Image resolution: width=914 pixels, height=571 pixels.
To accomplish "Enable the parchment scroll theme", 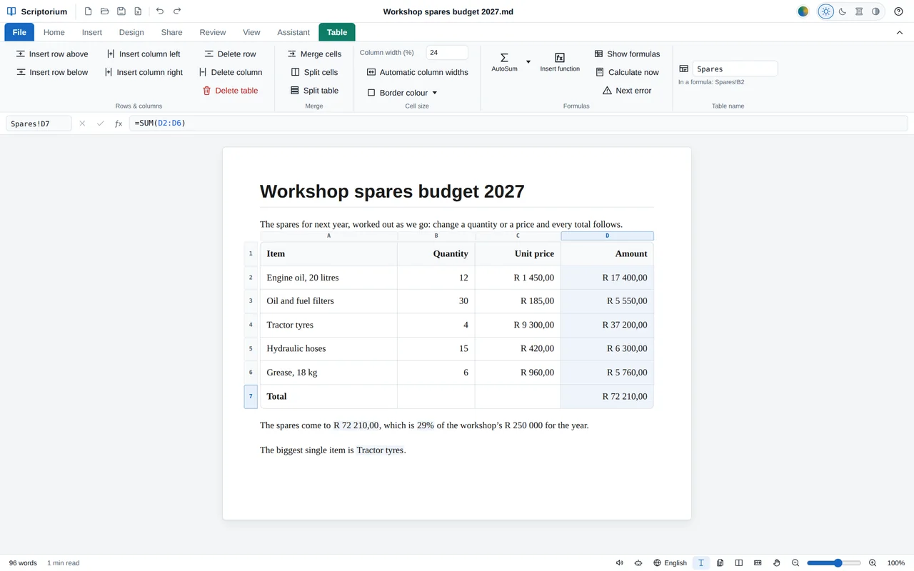I will (859, 11).
